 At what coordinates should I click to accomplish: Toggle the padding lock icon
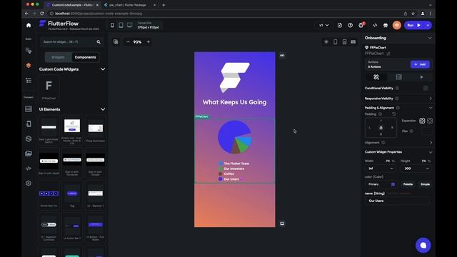pos(381,128)
